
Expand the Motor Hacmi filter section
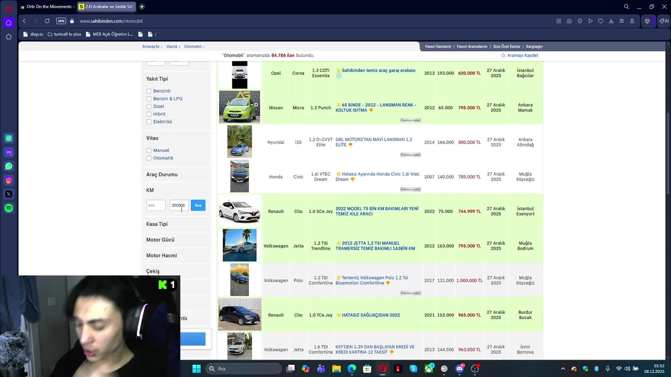(177, 256)
